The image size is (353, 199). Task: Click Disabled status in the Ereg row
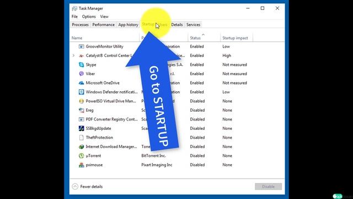(x=197, y=110)
